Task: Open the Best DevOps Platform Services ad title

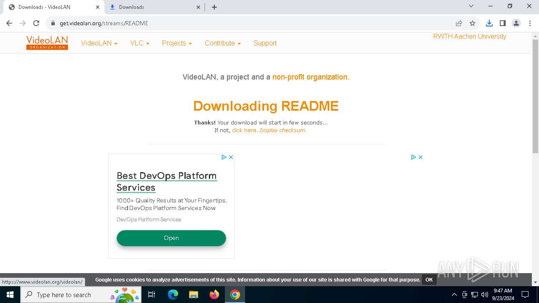Action: pyautogui.click(x=167, y=181)
